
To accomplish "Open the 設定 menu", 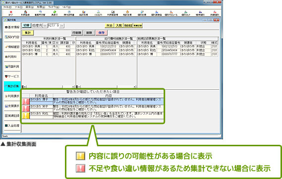I will [x=30, y=7].
